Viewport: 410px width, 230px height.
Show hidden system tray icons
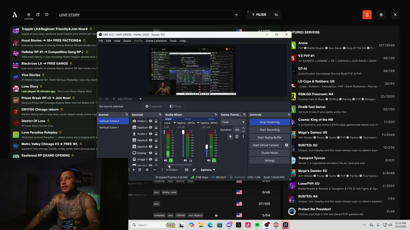364,225
